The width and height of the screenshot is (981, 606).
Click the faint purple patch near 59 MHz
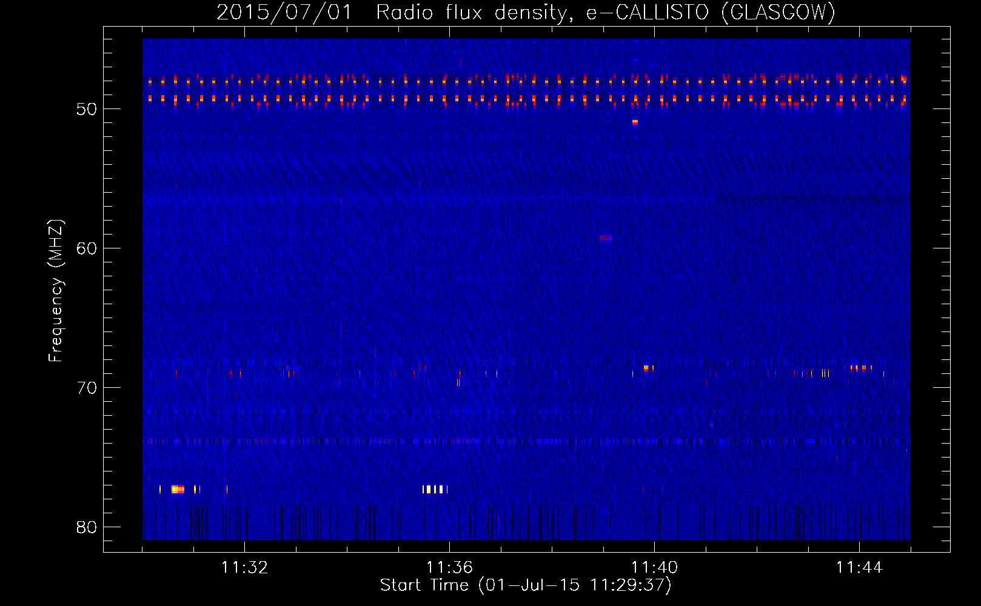click(x=606, y=238)
